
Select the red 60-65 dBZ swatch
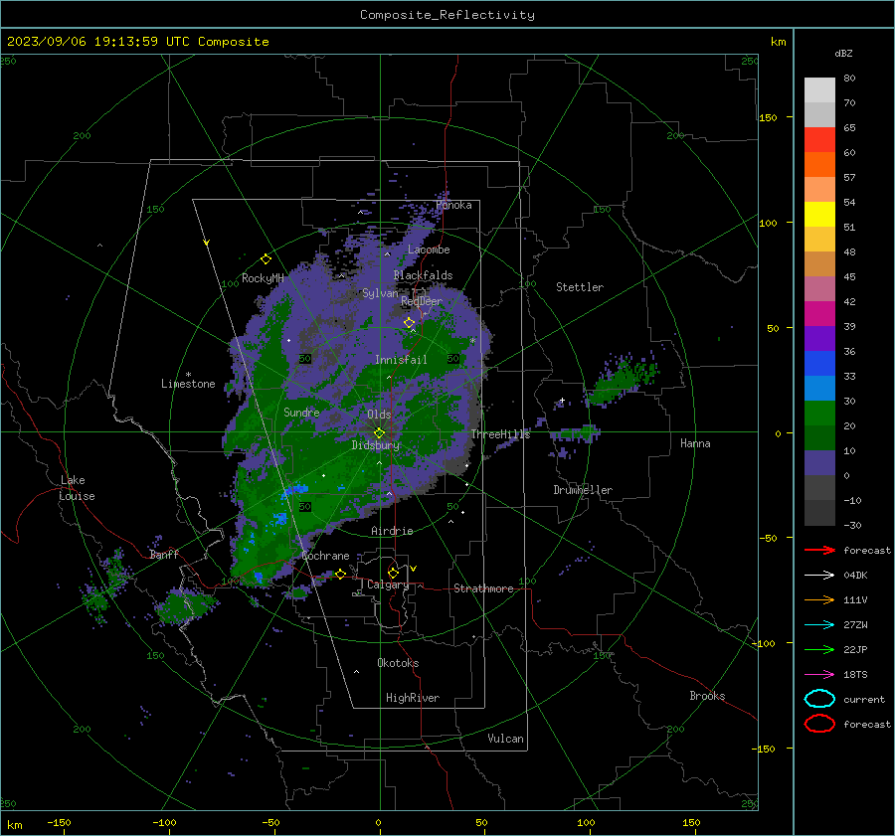point(819,140)
